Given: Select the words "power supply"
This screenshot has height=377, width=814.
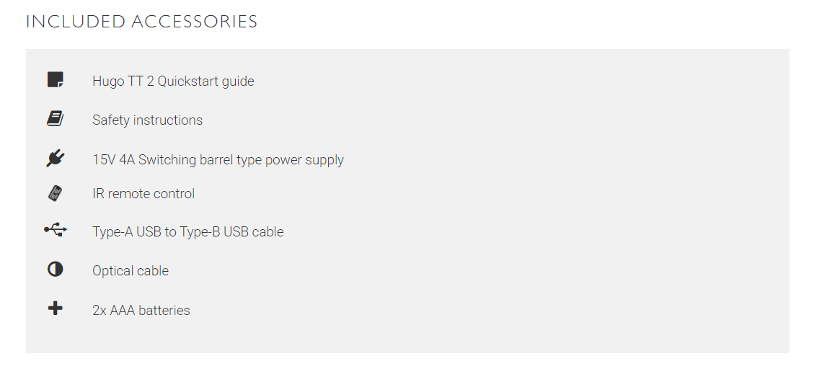Looking at the screenshot, I should coord(304,160).
